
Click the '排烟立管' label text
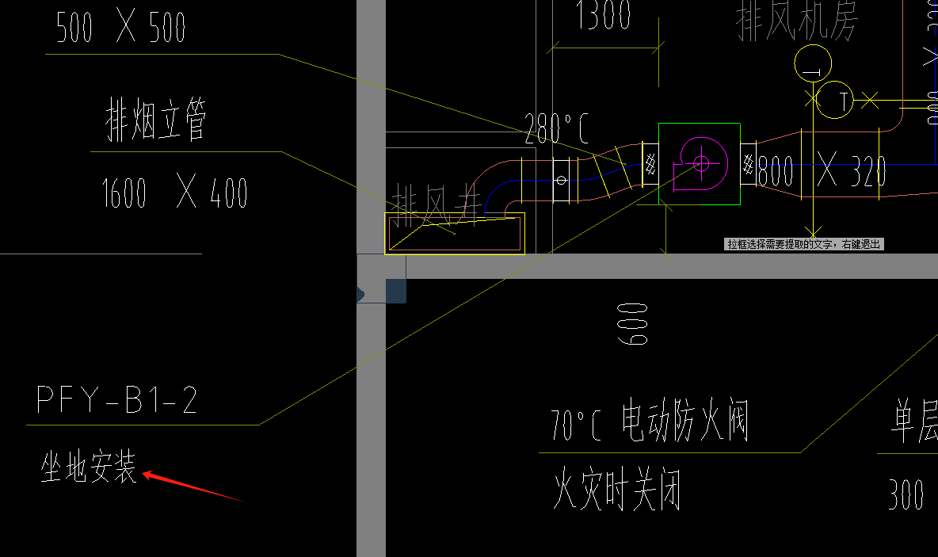coord(156,120)
